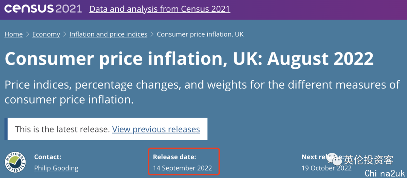This screenshot has width=407, height=178.
Task: Click the price indices description paragraph
Action: 202,92
